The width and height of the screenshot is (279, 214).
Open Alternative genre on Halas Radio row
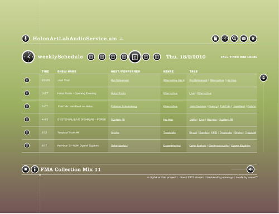[x=170, y=93]
